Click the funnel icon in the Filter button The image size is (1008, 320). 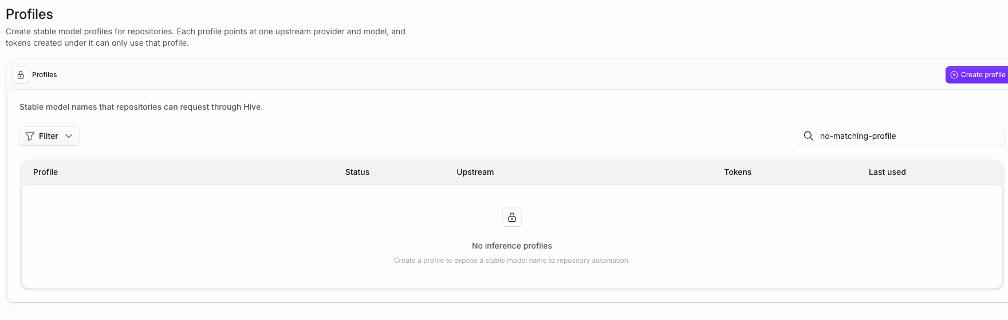click(x=30, y=136)
